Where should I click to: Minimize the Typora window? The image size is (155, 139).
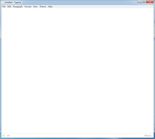pyautogui.click(x=140, y=2)
